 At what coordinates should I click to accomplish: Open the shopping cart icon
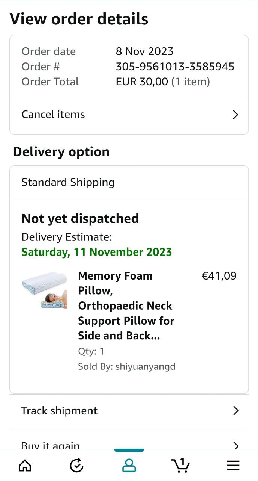point(181,466)
